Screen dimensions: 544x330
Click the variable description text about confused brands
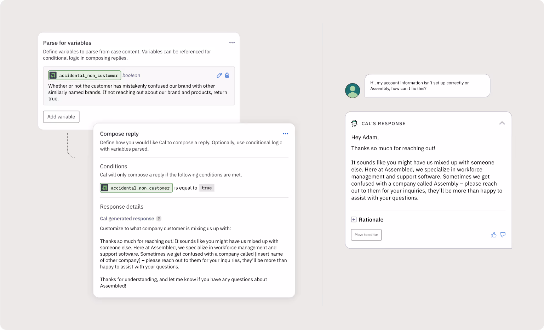pos(138,92)
